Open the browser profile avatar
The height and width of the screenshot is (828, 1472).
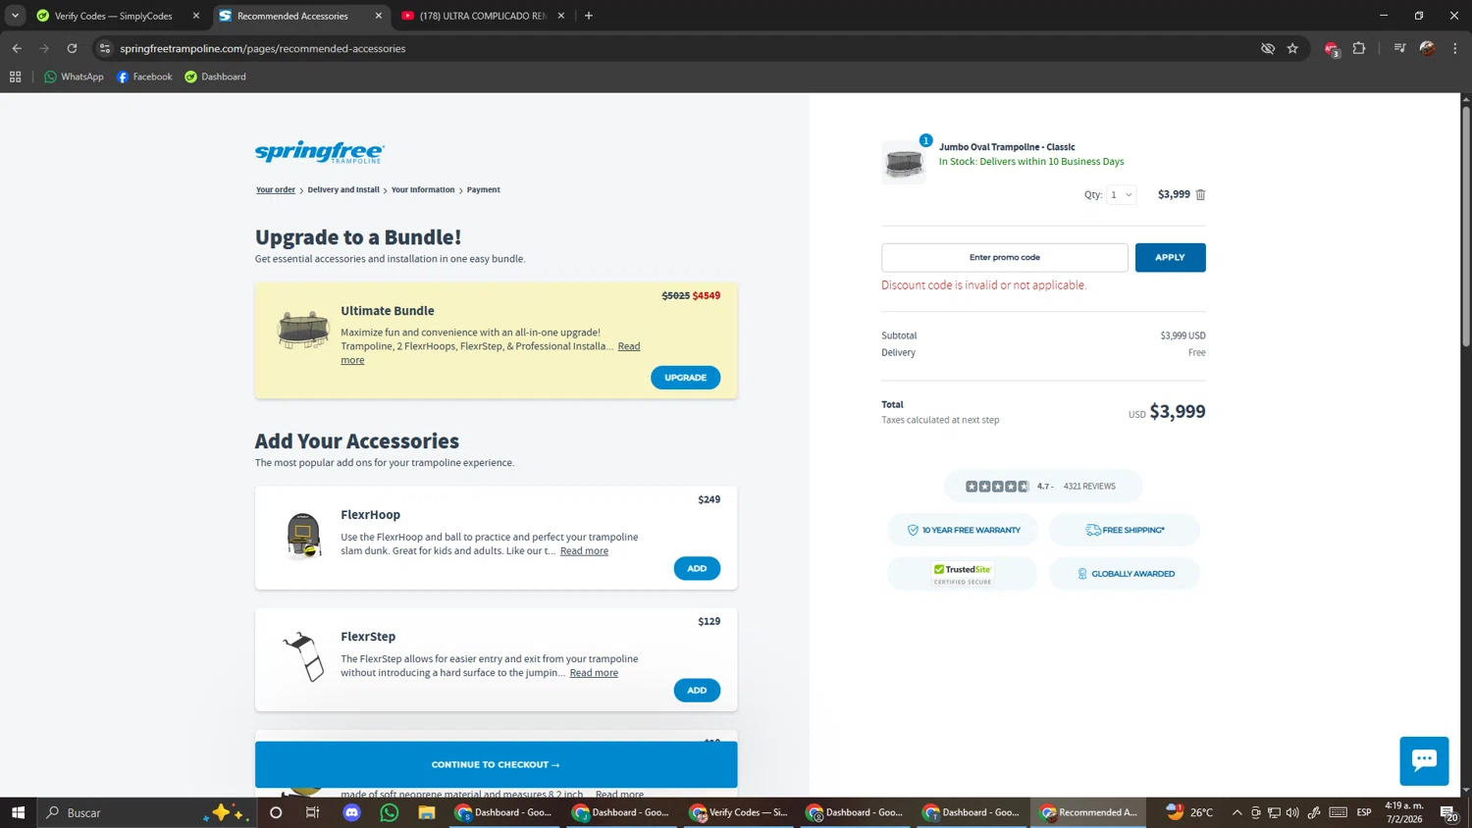(x=1427, y=48)
